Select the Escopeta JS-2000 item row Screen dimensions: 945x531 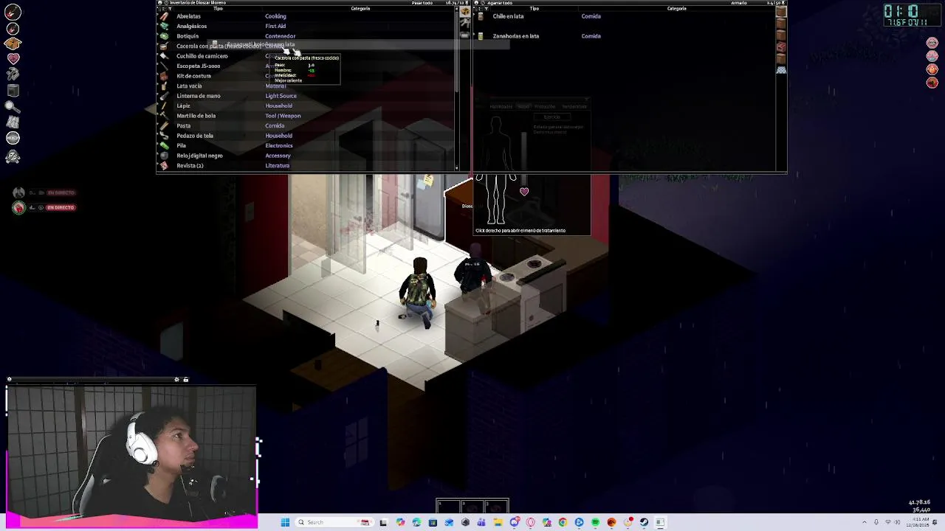pyautogui.click(x=306, y=66)
